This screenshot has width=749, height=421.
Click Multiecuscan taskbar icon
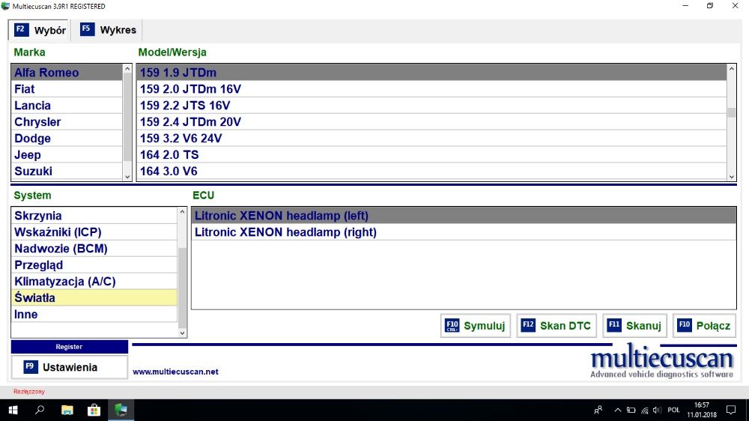coord(121,410)
